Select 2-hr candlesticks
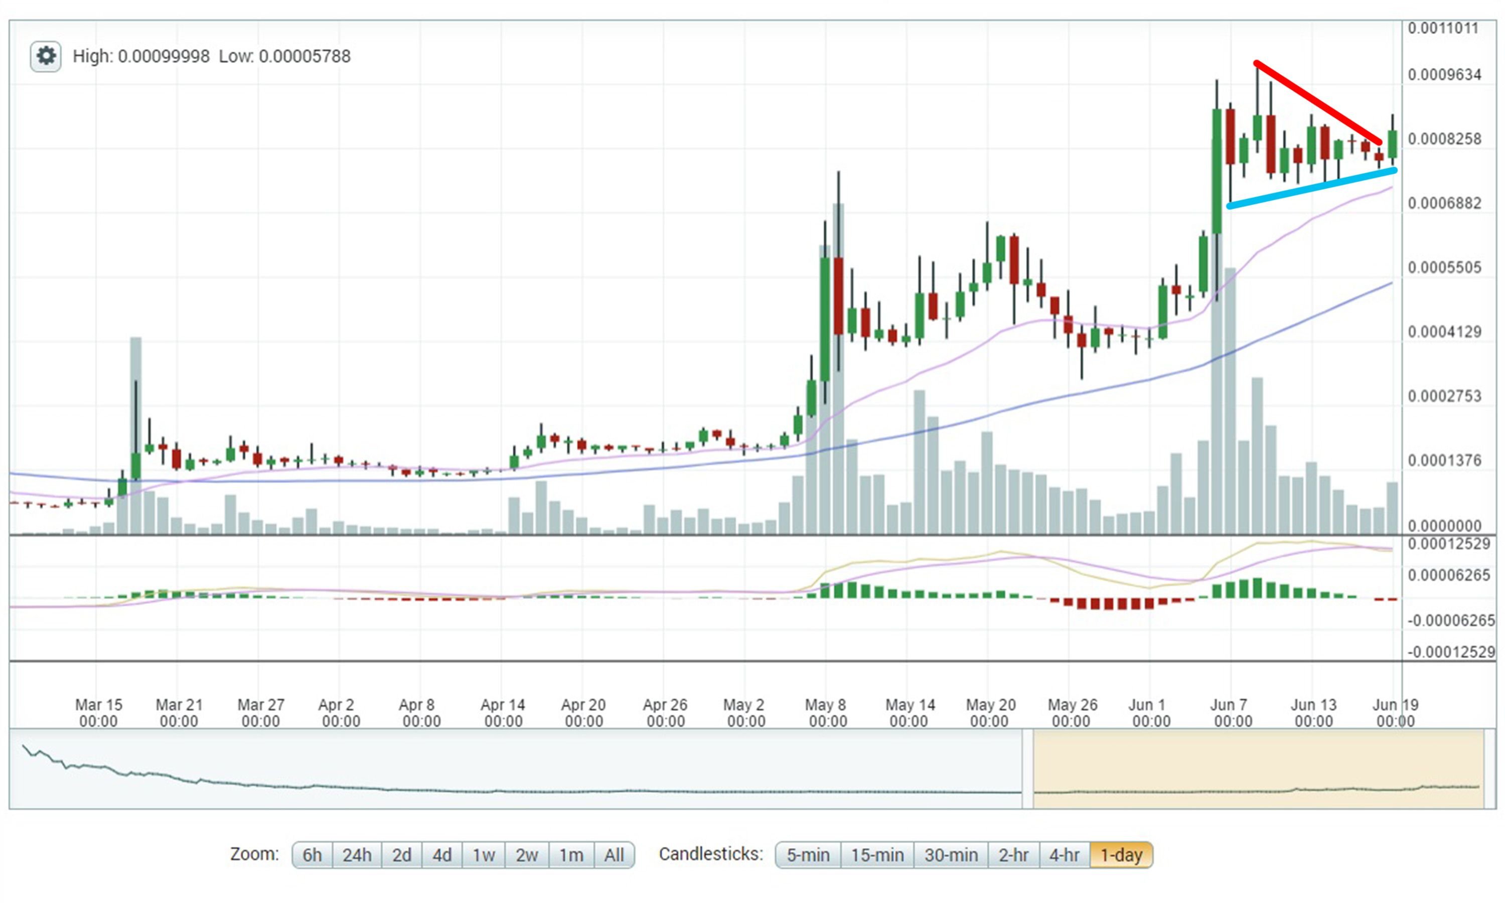This screenshot has height=903, width=1505. [1013, 855]
